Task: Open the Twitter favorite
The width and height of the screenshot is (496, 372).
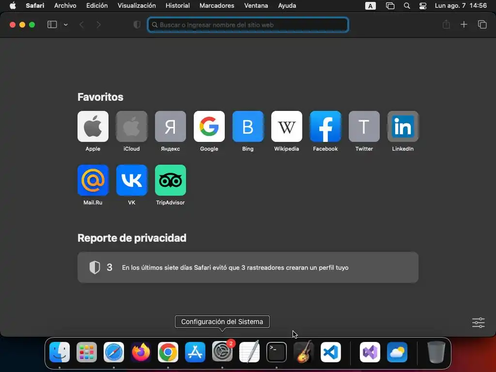Action: pyautogui.click(x=364, y=126)
